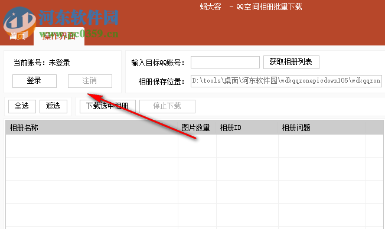Click the 登录 button
The height and width of the screenshot is (229, 385).
coord(34,81)
